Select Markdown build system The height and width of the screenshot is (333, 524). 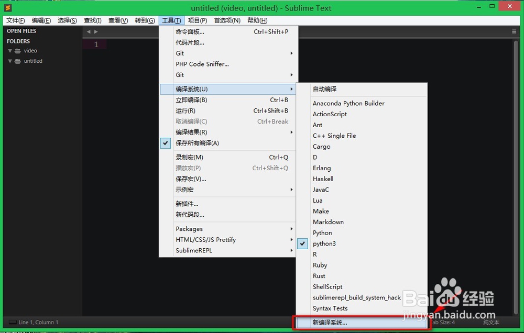pyautogui.click(x=362, y=222)
